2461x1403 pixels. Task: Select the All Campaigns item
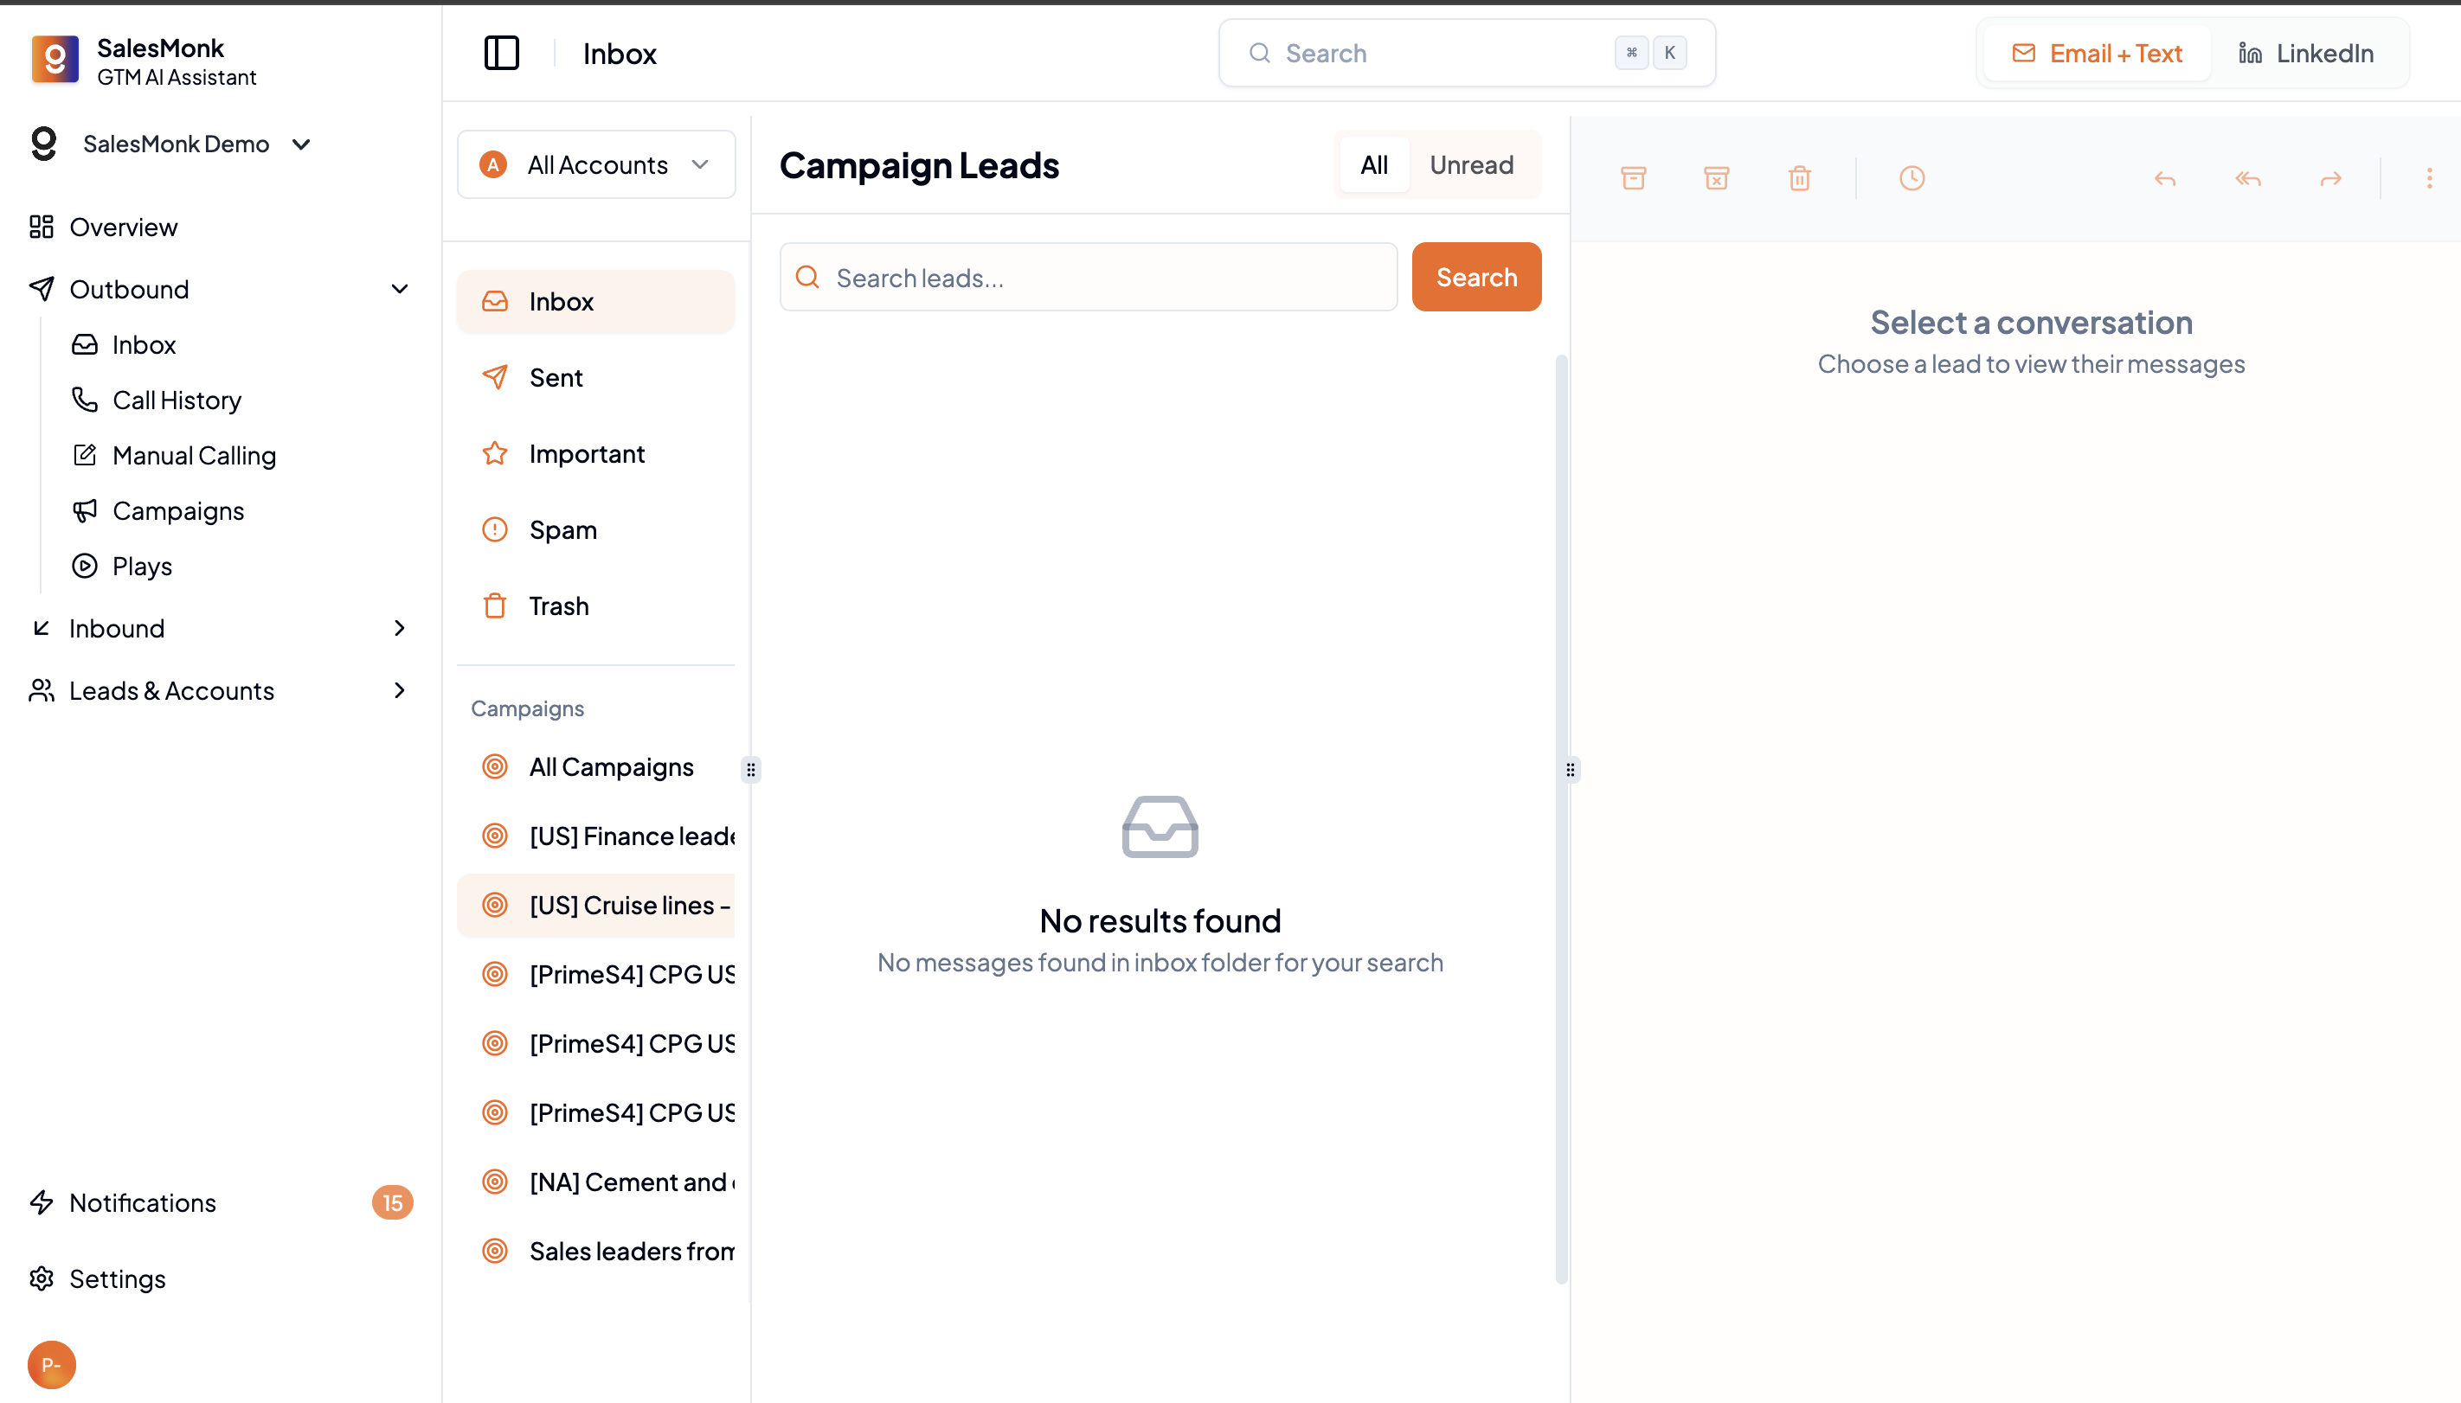(610, 767)
